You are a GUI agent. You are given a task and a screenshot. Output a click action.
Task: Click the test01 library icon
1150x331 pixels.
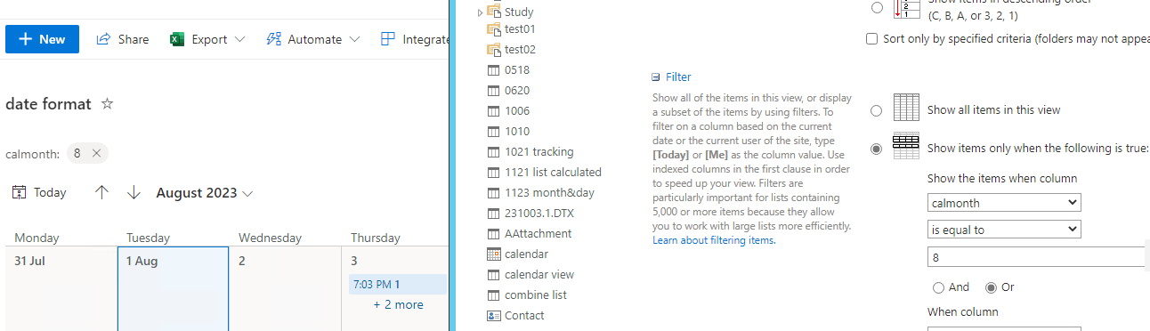pyautogui.click(x=494, y=29)
